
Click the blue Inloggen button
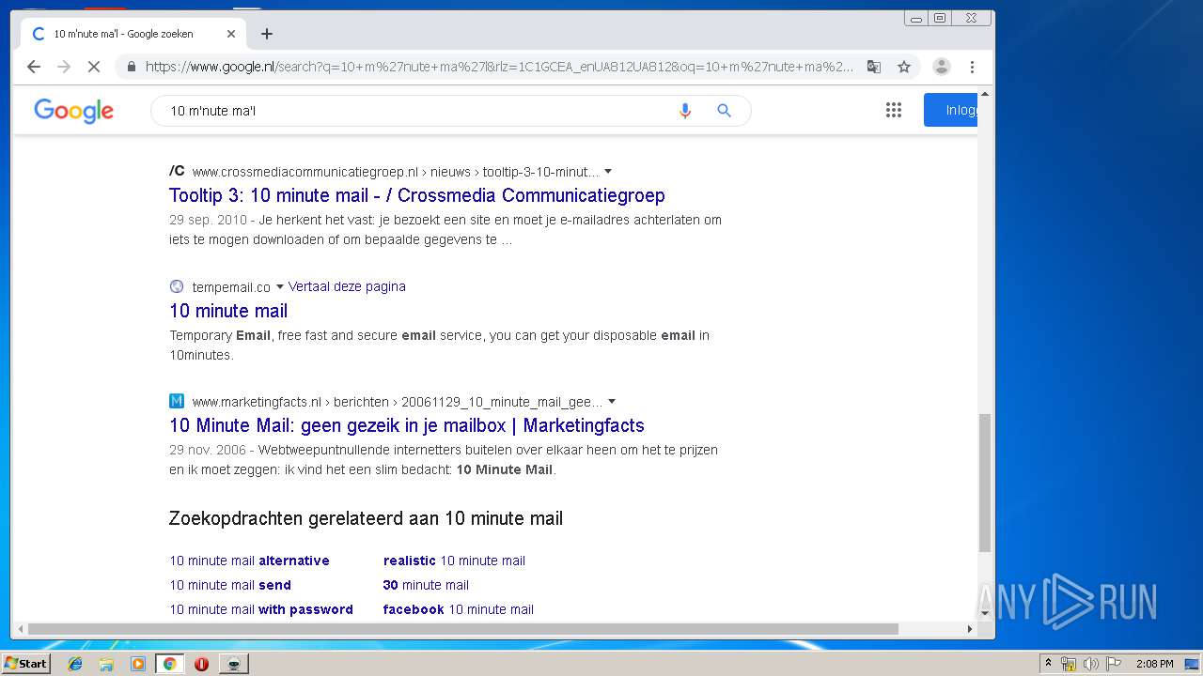tap(950, 110)
